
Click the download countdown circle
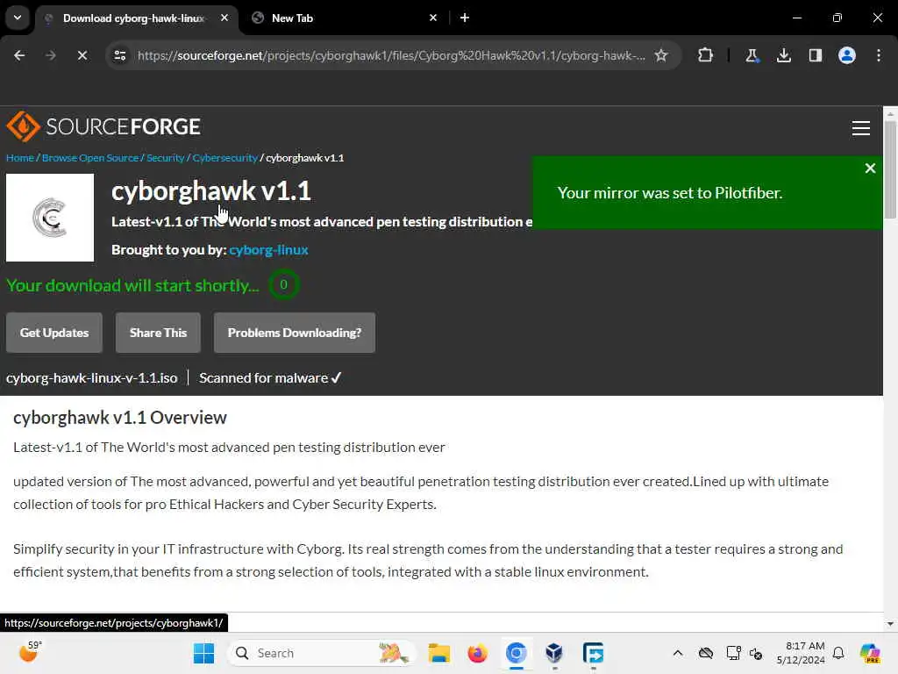pos(283,284)
